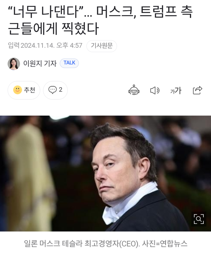Click the blue TALK badge

(x=69, y=63)
